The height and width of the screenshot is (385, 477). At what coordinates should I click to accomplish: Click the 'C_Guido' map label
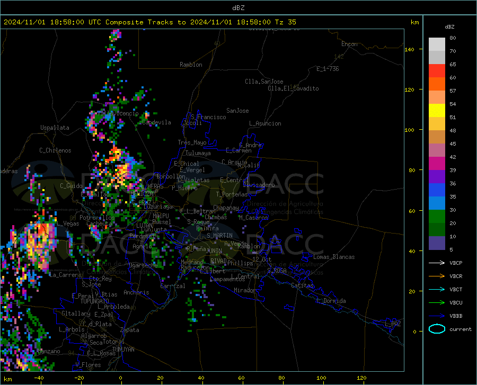pos(71,186)
